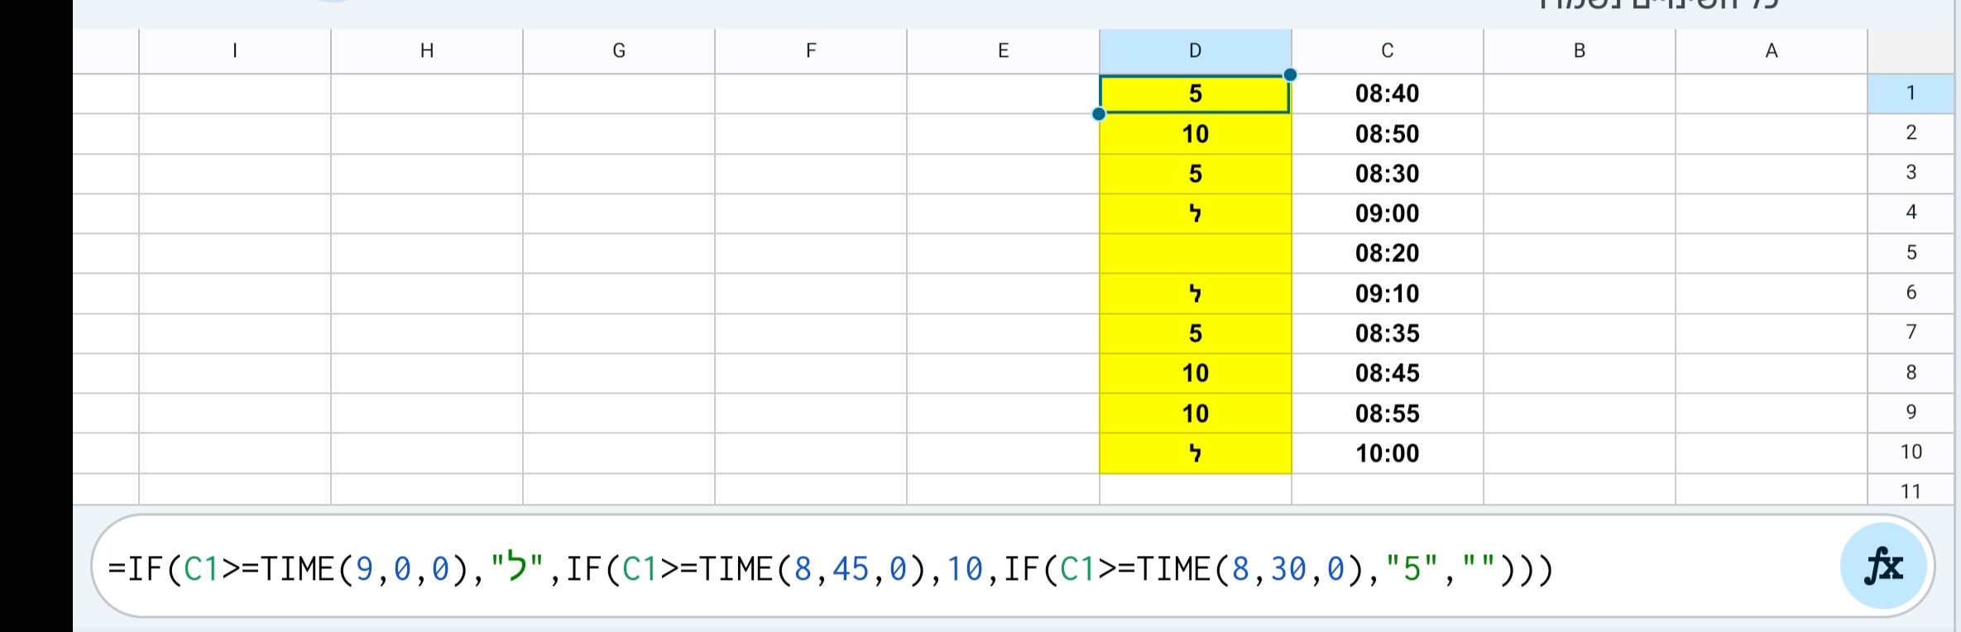The image size is (1961, 632).
Task: Select yellow cell D7 next to 08:35
Action: point(1196,333)
